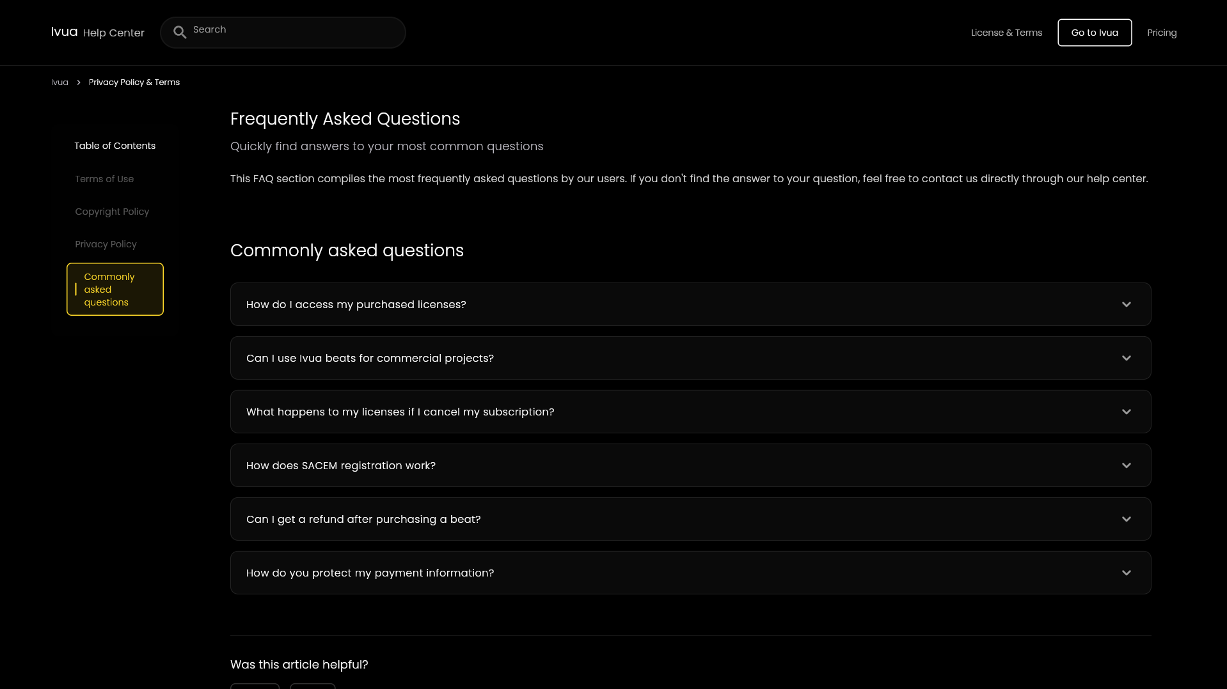Click the Ivua logo in header
Viewport: 1227px width, 689px height.
click(x=64, y=32)
